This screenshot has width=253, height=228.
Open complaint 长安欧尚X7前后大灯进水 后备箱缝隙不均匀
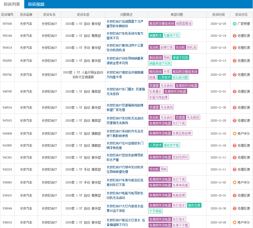click(126, 222)
